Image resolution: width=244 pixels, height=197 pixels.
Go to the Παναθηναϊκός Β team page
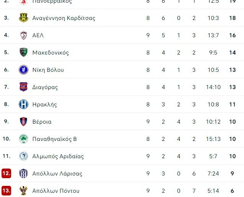(54, 139)
